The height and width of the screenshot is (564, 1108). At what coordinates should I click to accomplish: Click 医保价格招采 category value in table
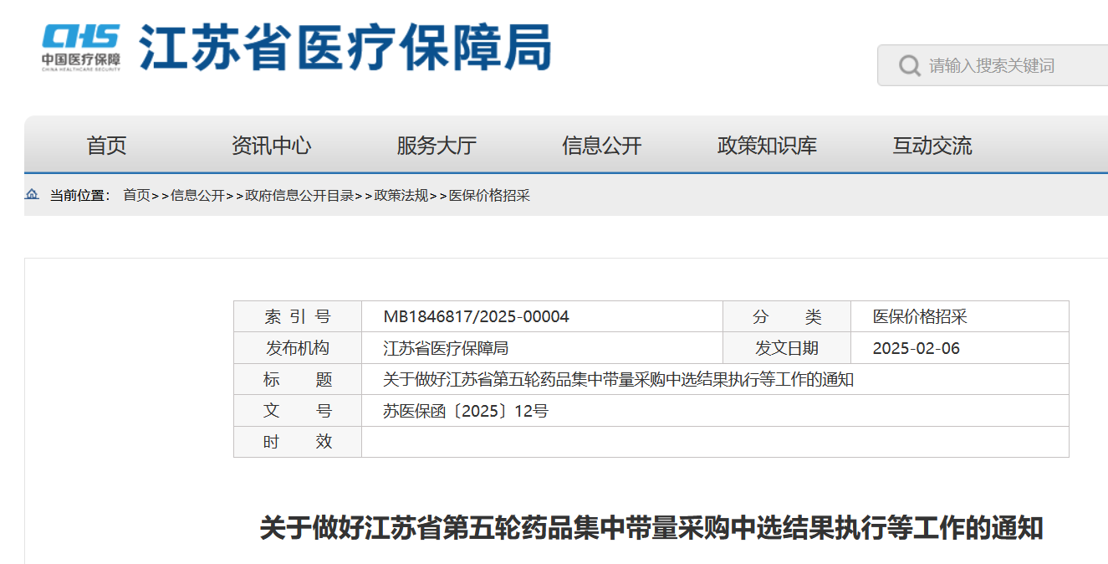(x=920, y=317)
